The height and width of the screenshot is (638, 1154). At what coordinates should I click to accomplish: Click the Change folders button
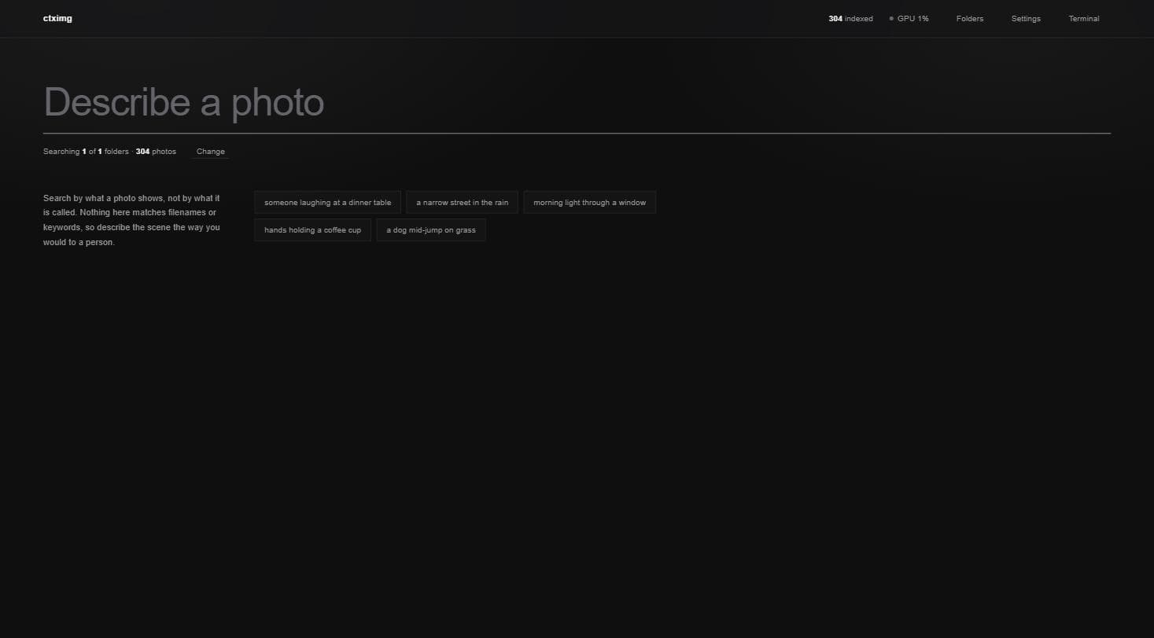pos(210,152)
